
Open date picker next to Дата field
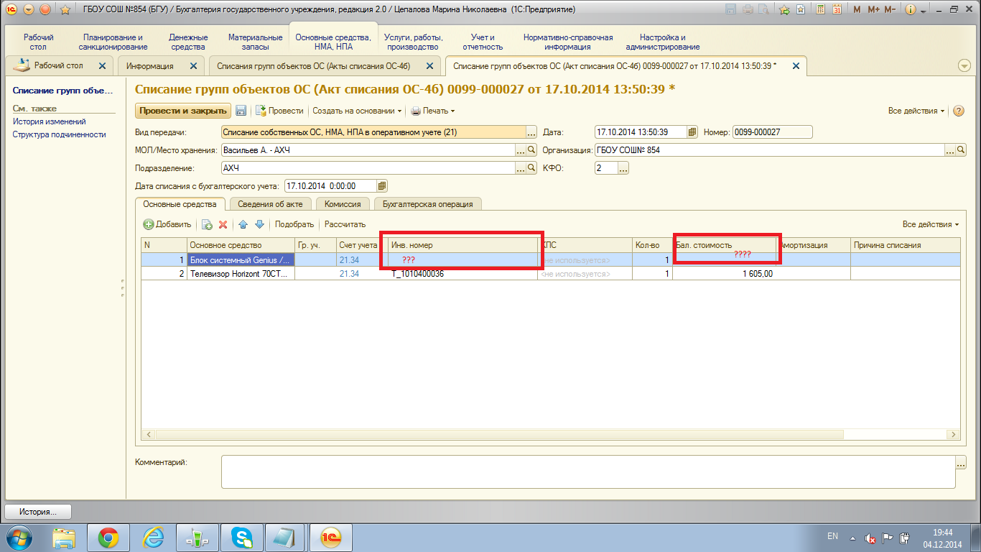tap(692, 132)
